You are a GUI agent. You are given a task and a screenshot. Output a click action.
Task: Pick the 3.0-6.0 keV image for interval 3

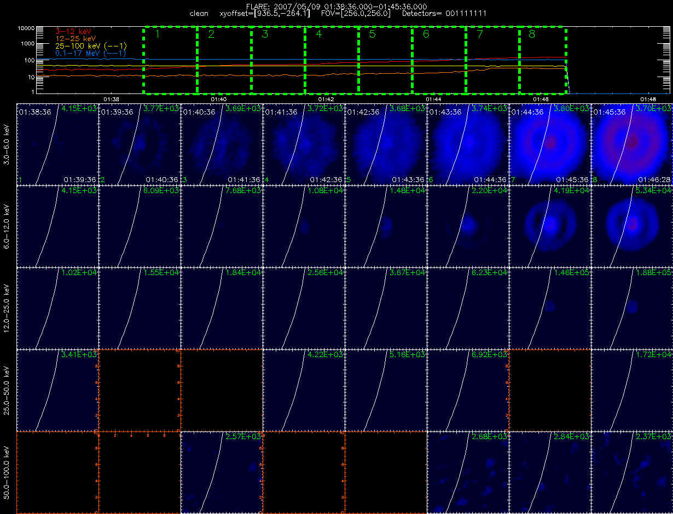point(222,144)
